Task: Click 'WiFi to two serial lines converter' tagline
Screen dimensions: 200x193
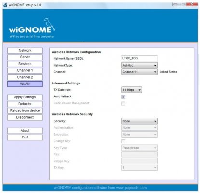Action: pos(32,37)
